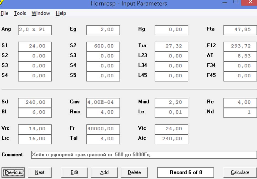Select the AT field with 8,53
The image size is (257, 179).
pos(240,56)
